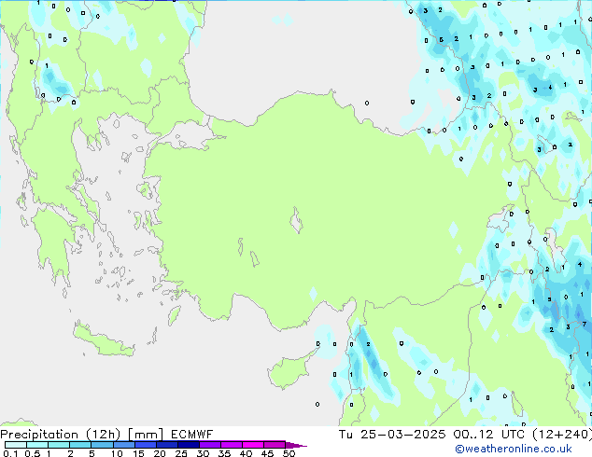Image resolution: width=592 pixels, height=457 pixels.
Task: Click the "50" value on the legend scale
Action: pos(289,453)
